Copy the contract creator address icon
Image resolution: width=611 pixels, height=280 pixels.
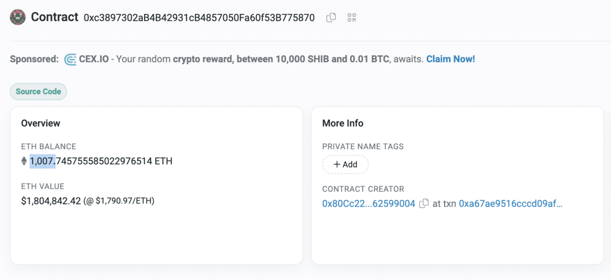click(x=424, y=204)
